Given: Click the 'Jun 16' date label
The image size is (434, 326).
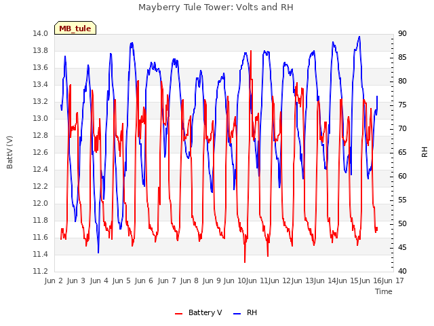Looking at the screenshot, I should [x=370, y=280].
